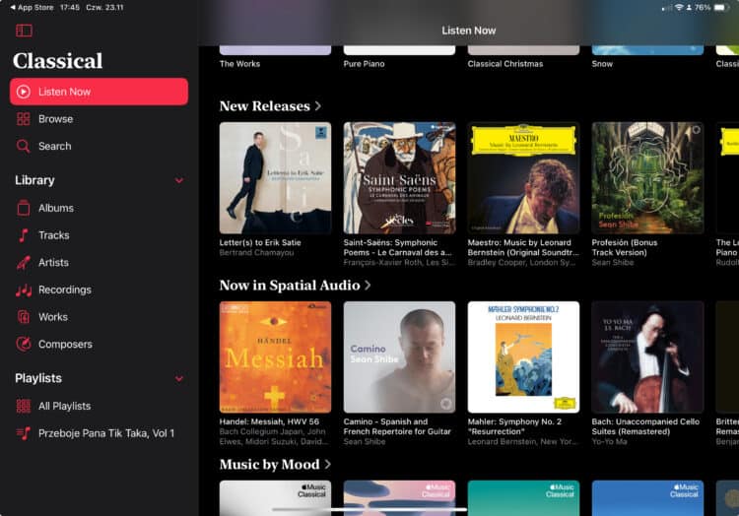Viewport: 739px width, 516px height.
Task: Click the Browse grid icon
Action: (23, 118)
